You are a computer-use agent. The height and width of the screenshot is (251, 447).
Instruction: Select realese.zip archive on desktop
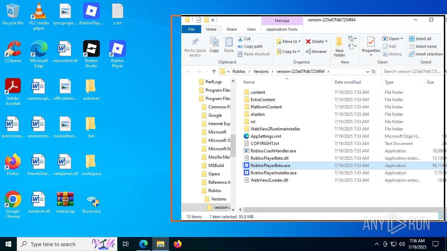[x=65, y=202]
